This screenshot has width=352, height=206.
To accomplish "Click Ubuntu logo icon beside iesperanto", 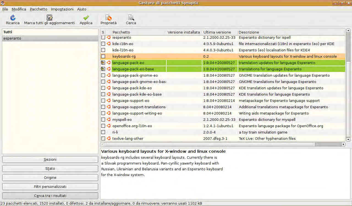I will click(109, 37).
